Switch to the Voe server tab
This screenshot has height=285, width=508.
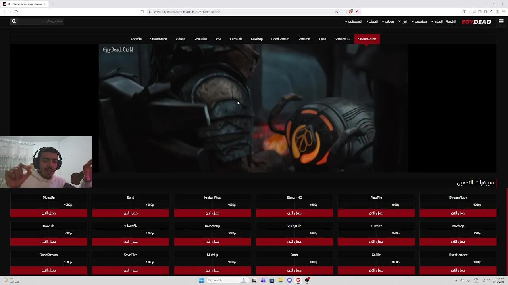pos(218,39)
